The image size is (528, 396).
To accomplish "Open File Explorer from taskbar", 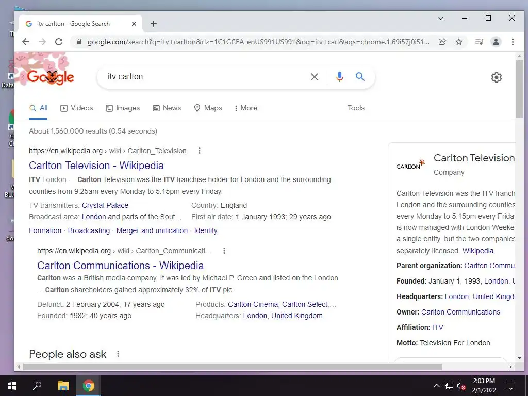I will pyautogui.click(x=63, y=386).
